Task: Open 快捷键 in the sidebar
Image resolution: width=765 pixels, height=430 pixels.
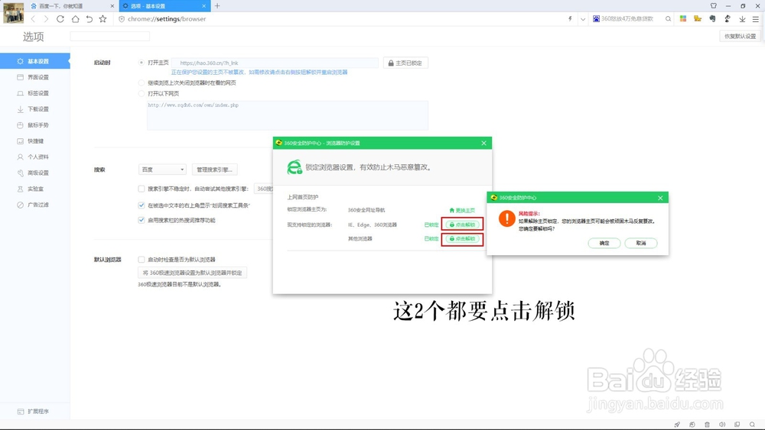Action: (34, 141)
